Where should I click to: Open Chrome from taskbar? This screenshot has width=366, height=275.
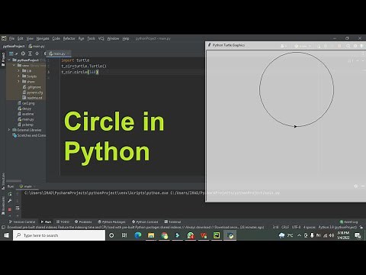click(165, 235)
